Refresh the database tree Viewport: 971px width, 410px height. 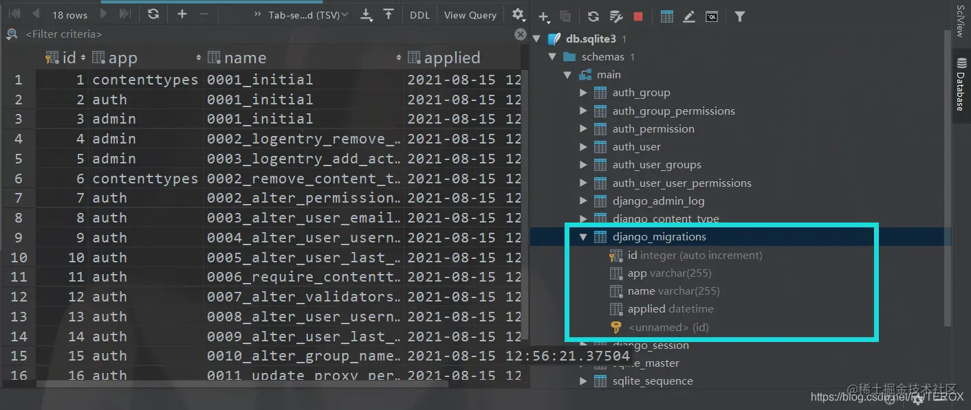tap(593, 16)
